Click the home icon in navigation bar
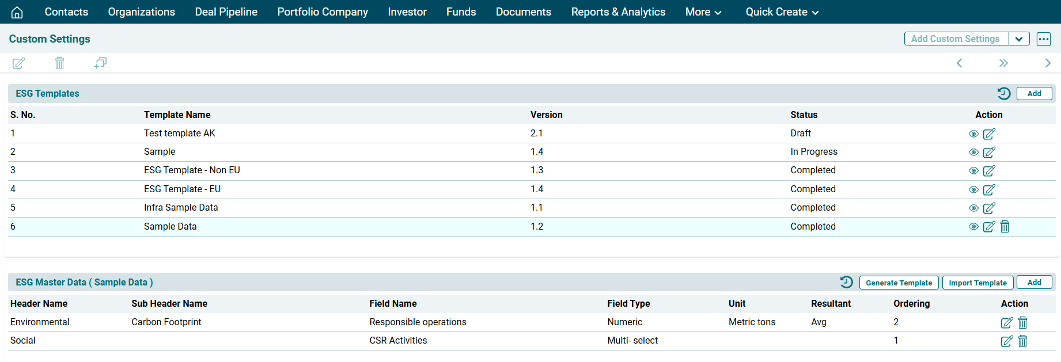The image size is (1061, 362). tap(17, 12)
